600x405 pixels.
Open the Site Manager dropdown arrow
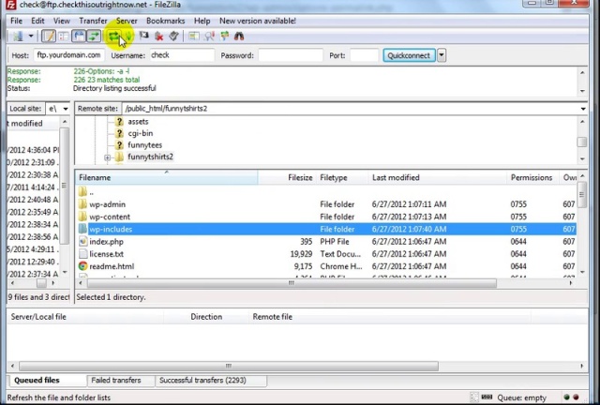pyautogui.click(x=31, y=37)
